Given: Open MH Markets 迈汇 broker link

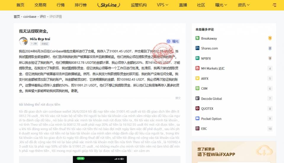Looking at the screenshot, I should click(x=213, y=68).
